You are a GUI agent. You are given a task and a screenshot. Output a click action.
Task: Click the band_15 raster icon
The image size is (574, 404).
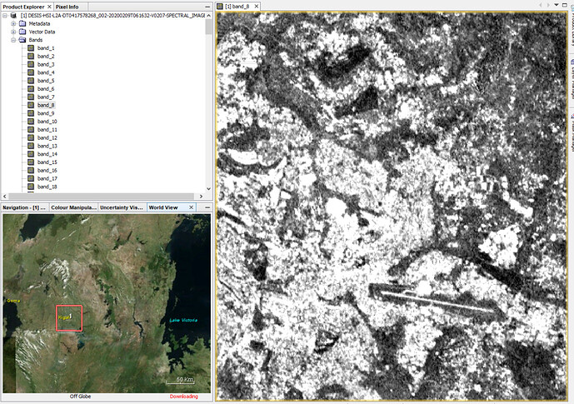[x=31, y=162]
